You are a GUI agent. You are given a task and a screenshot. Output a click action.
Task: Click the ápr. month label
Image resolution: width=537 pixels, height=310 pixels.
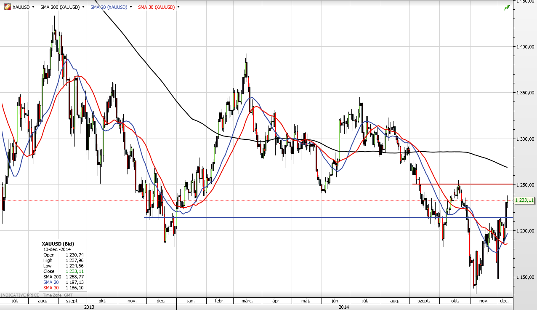[276, 301]
